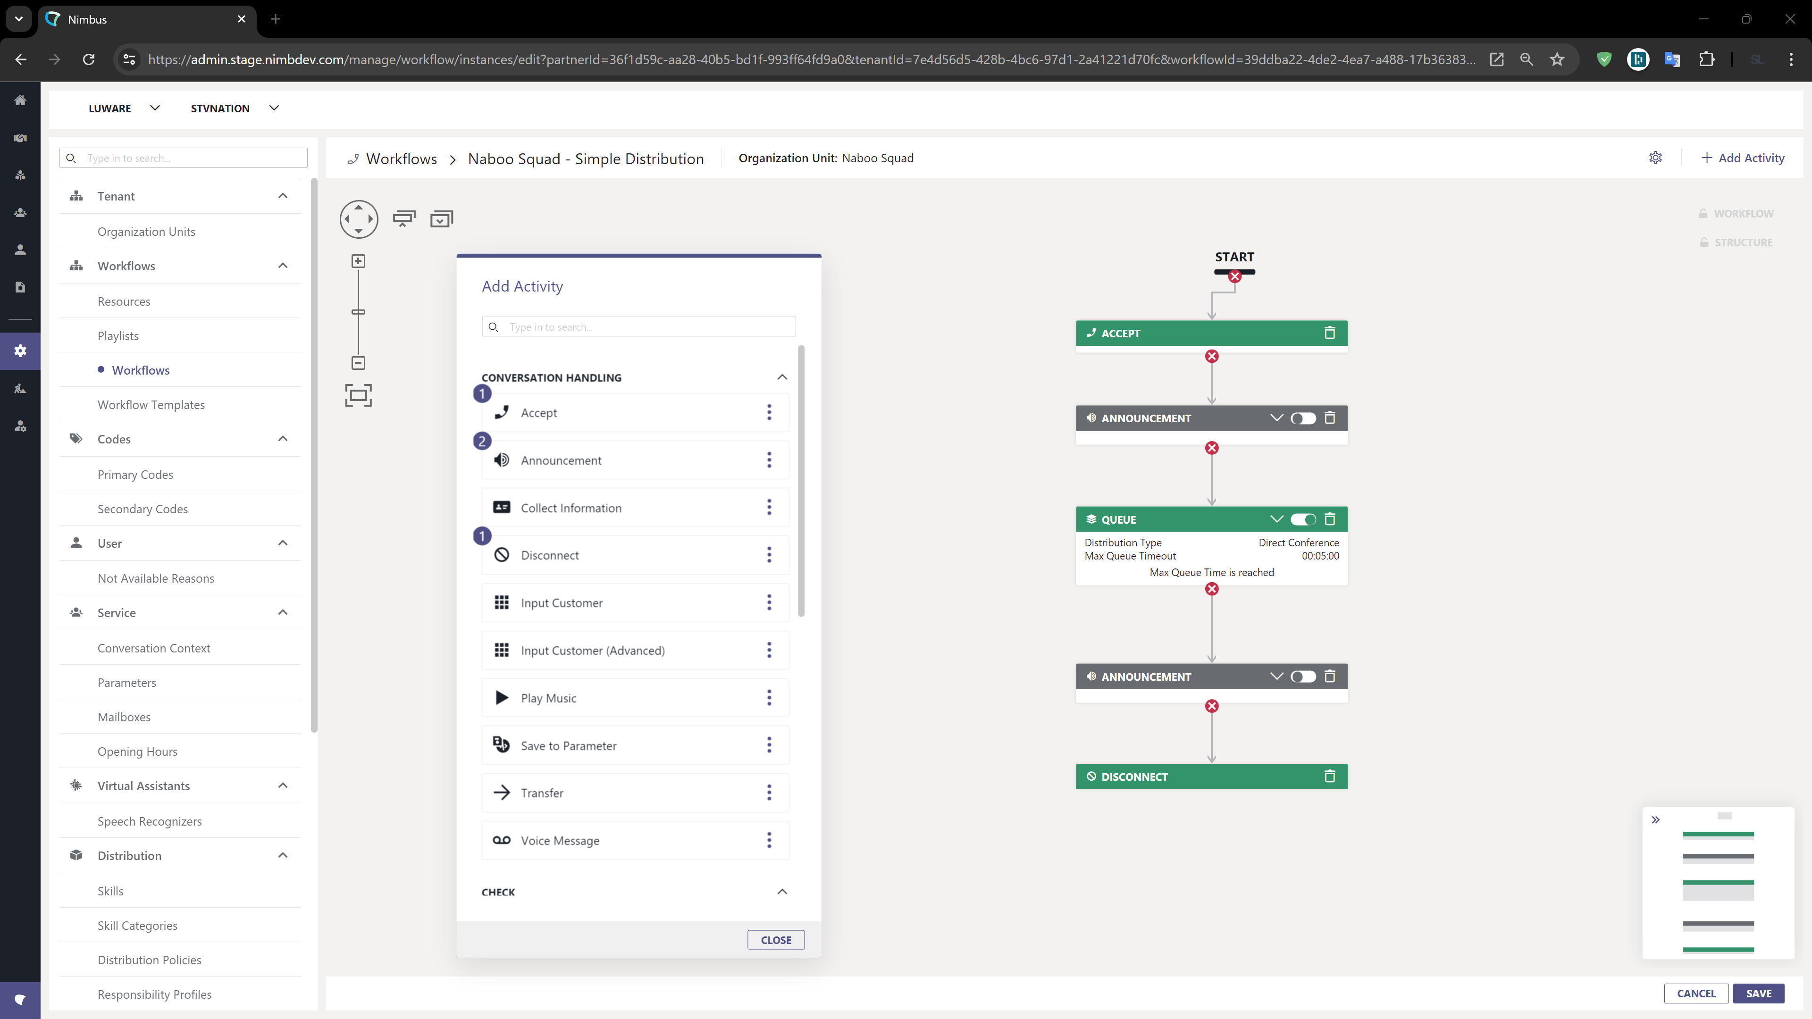
Task: Click the zoom slider handle
Action: tap(358, 311)
